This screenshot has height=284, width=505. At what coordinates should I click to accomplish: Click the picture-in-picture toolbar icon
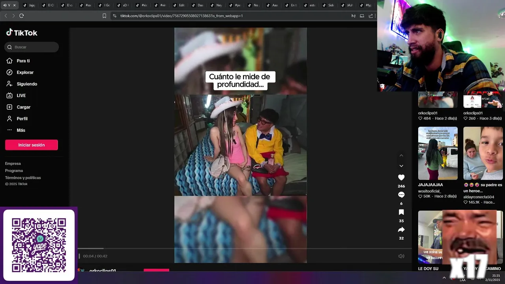(x=362, y=16)
